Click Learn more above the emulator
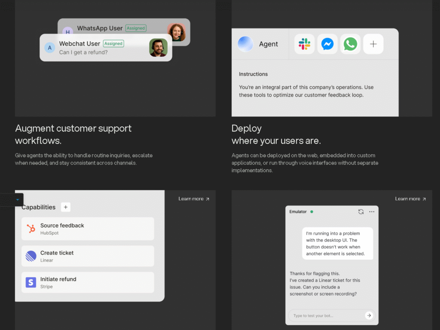Screen dimensions: 440x330 coord(410,199)
